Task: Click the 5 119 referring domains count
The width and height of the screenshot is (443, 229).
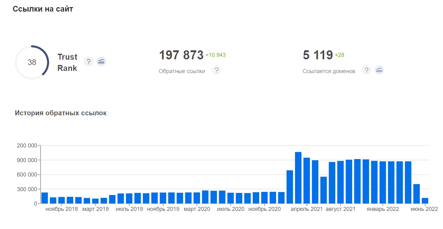Action: (317, 55)
